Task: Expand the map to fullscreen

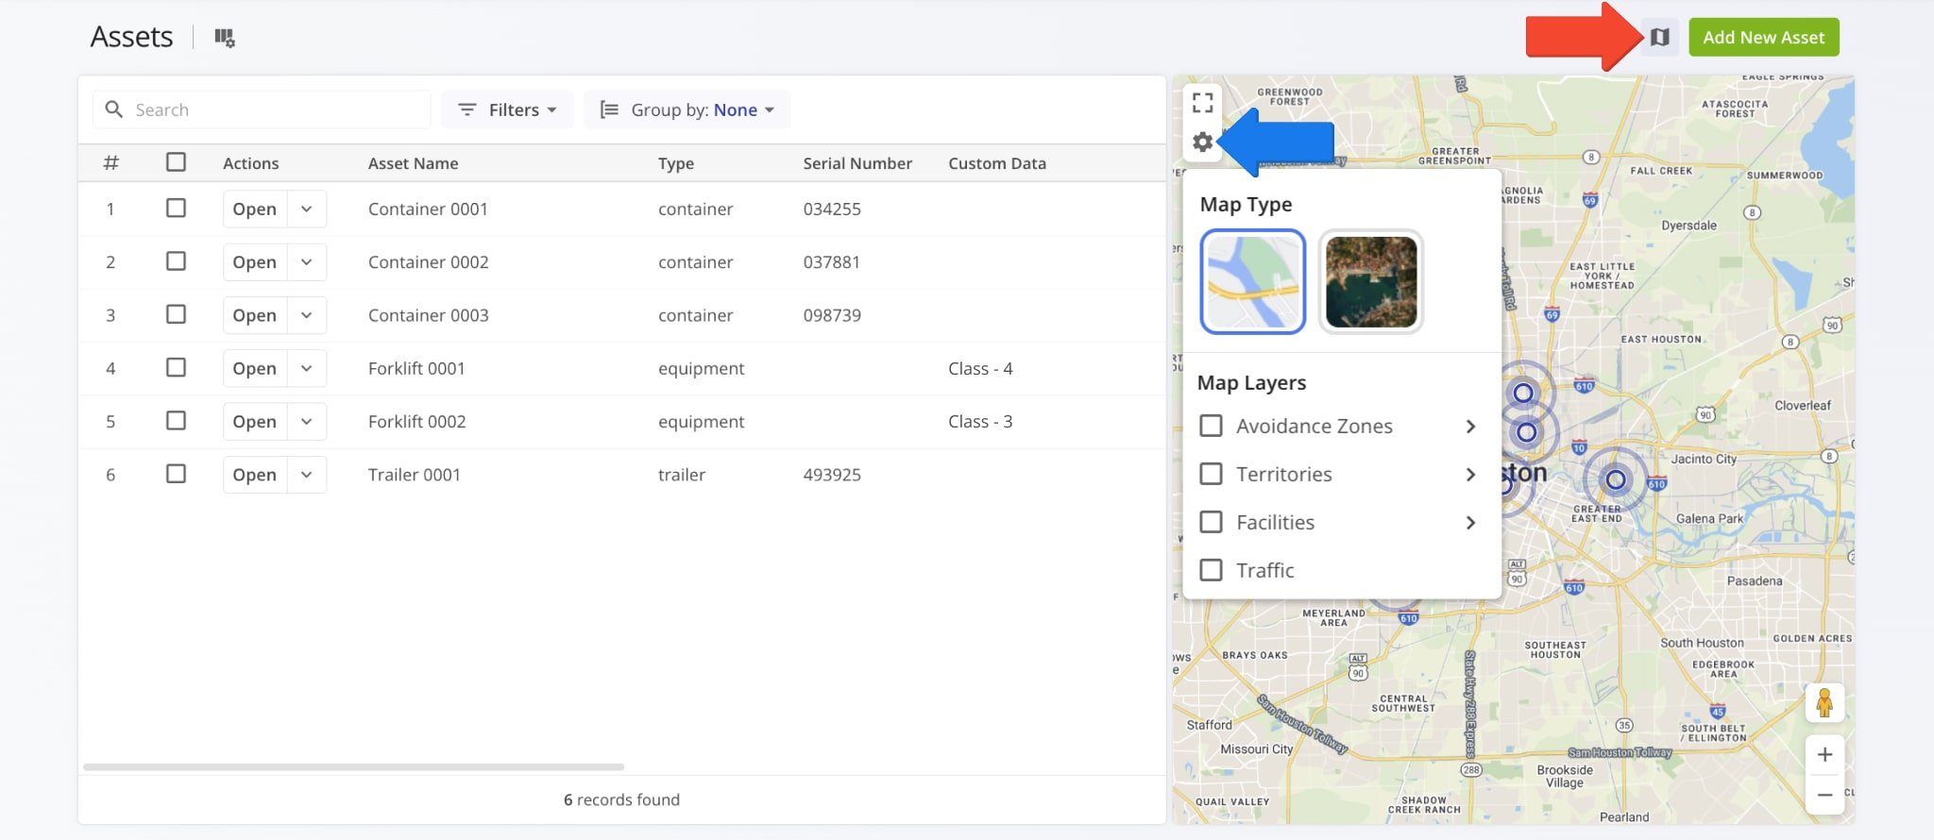Action: click(1202, 102)
